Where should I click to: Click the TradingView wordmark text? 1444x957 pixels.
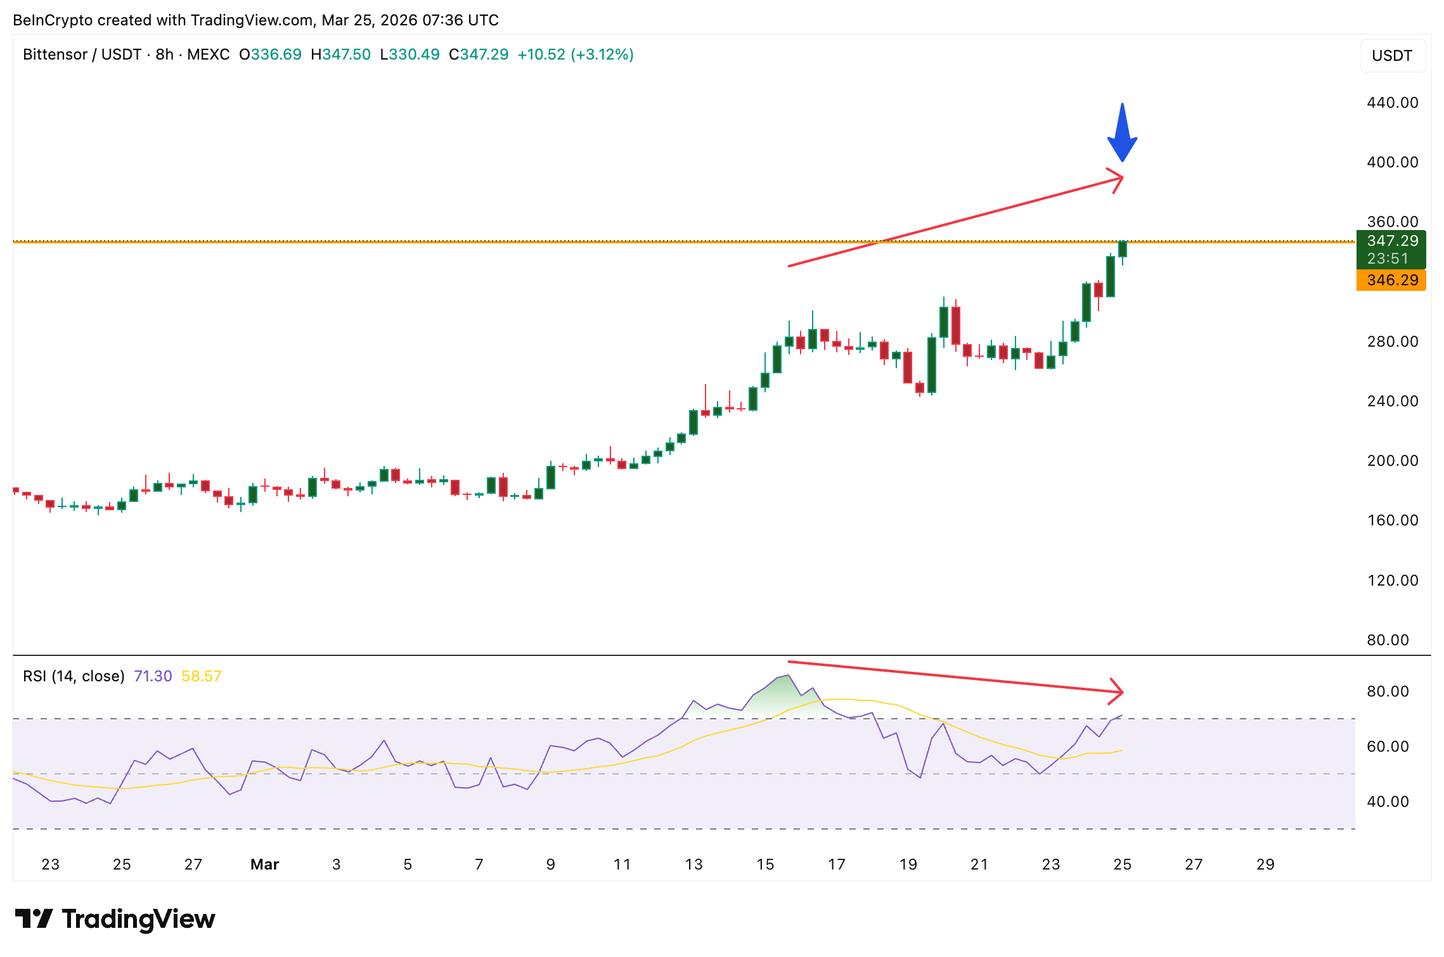click(x=138, y=918)
